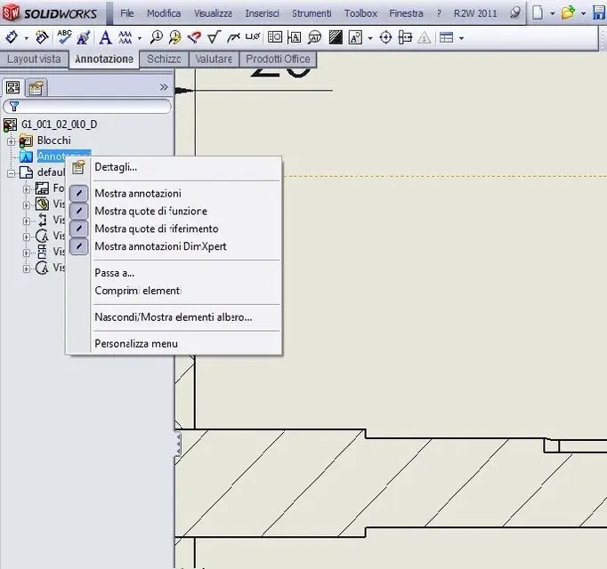Open the Inserisci menu
This screenshot has width=607, height=569.
[x=262, y=13]
